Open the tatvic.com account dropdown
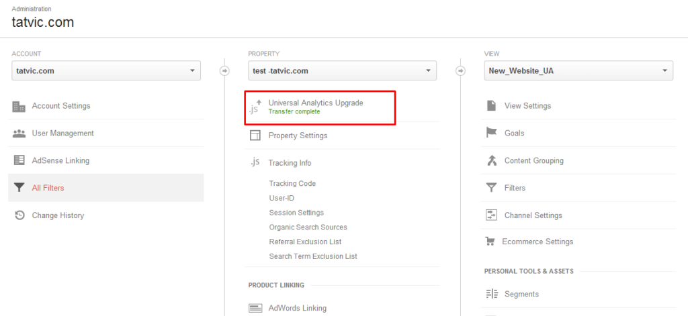 [x=106, y=70]
